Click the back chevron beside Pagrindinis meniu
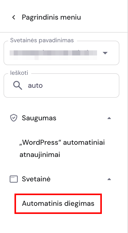The image size is (128, 233). (x=14, y=17)
